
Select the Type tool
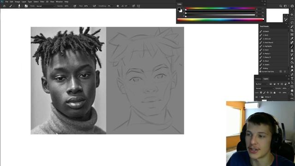(292, 78)
